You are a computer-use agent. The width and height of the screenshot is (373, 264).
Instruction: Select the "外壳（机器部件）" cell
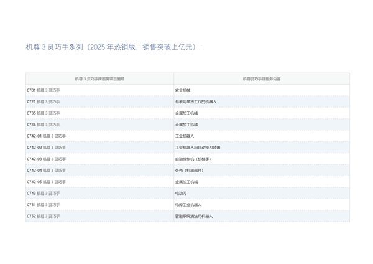tap(190, 170)
